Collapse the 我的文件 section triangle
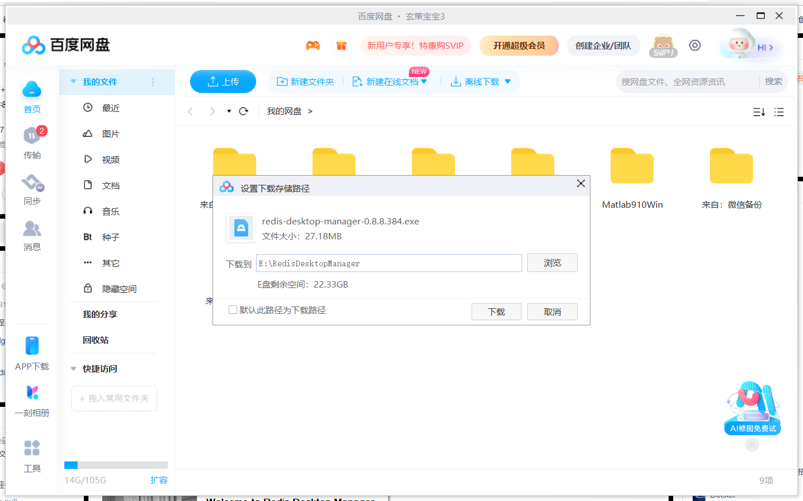 pos(74,81)
